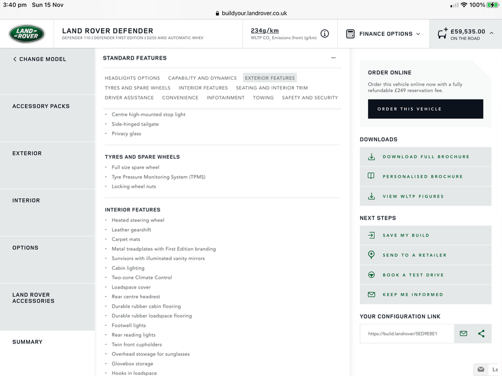Viewport: 502px width, 376px height.
Task: Click Order This Vehicle button
Action: pos(425,109)
